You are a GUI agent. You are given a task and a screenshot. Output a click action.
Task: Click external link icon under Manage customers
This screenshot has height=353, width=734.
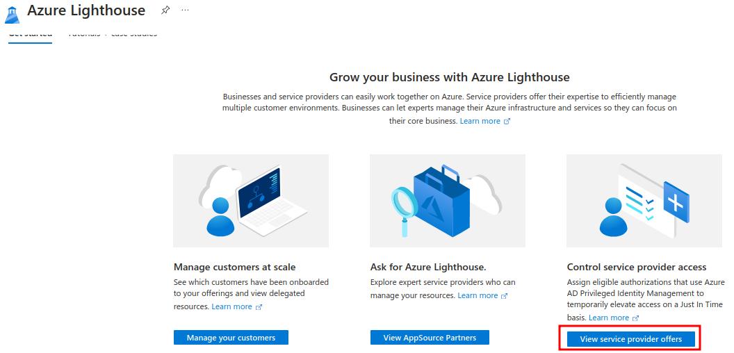coord(259,307)
